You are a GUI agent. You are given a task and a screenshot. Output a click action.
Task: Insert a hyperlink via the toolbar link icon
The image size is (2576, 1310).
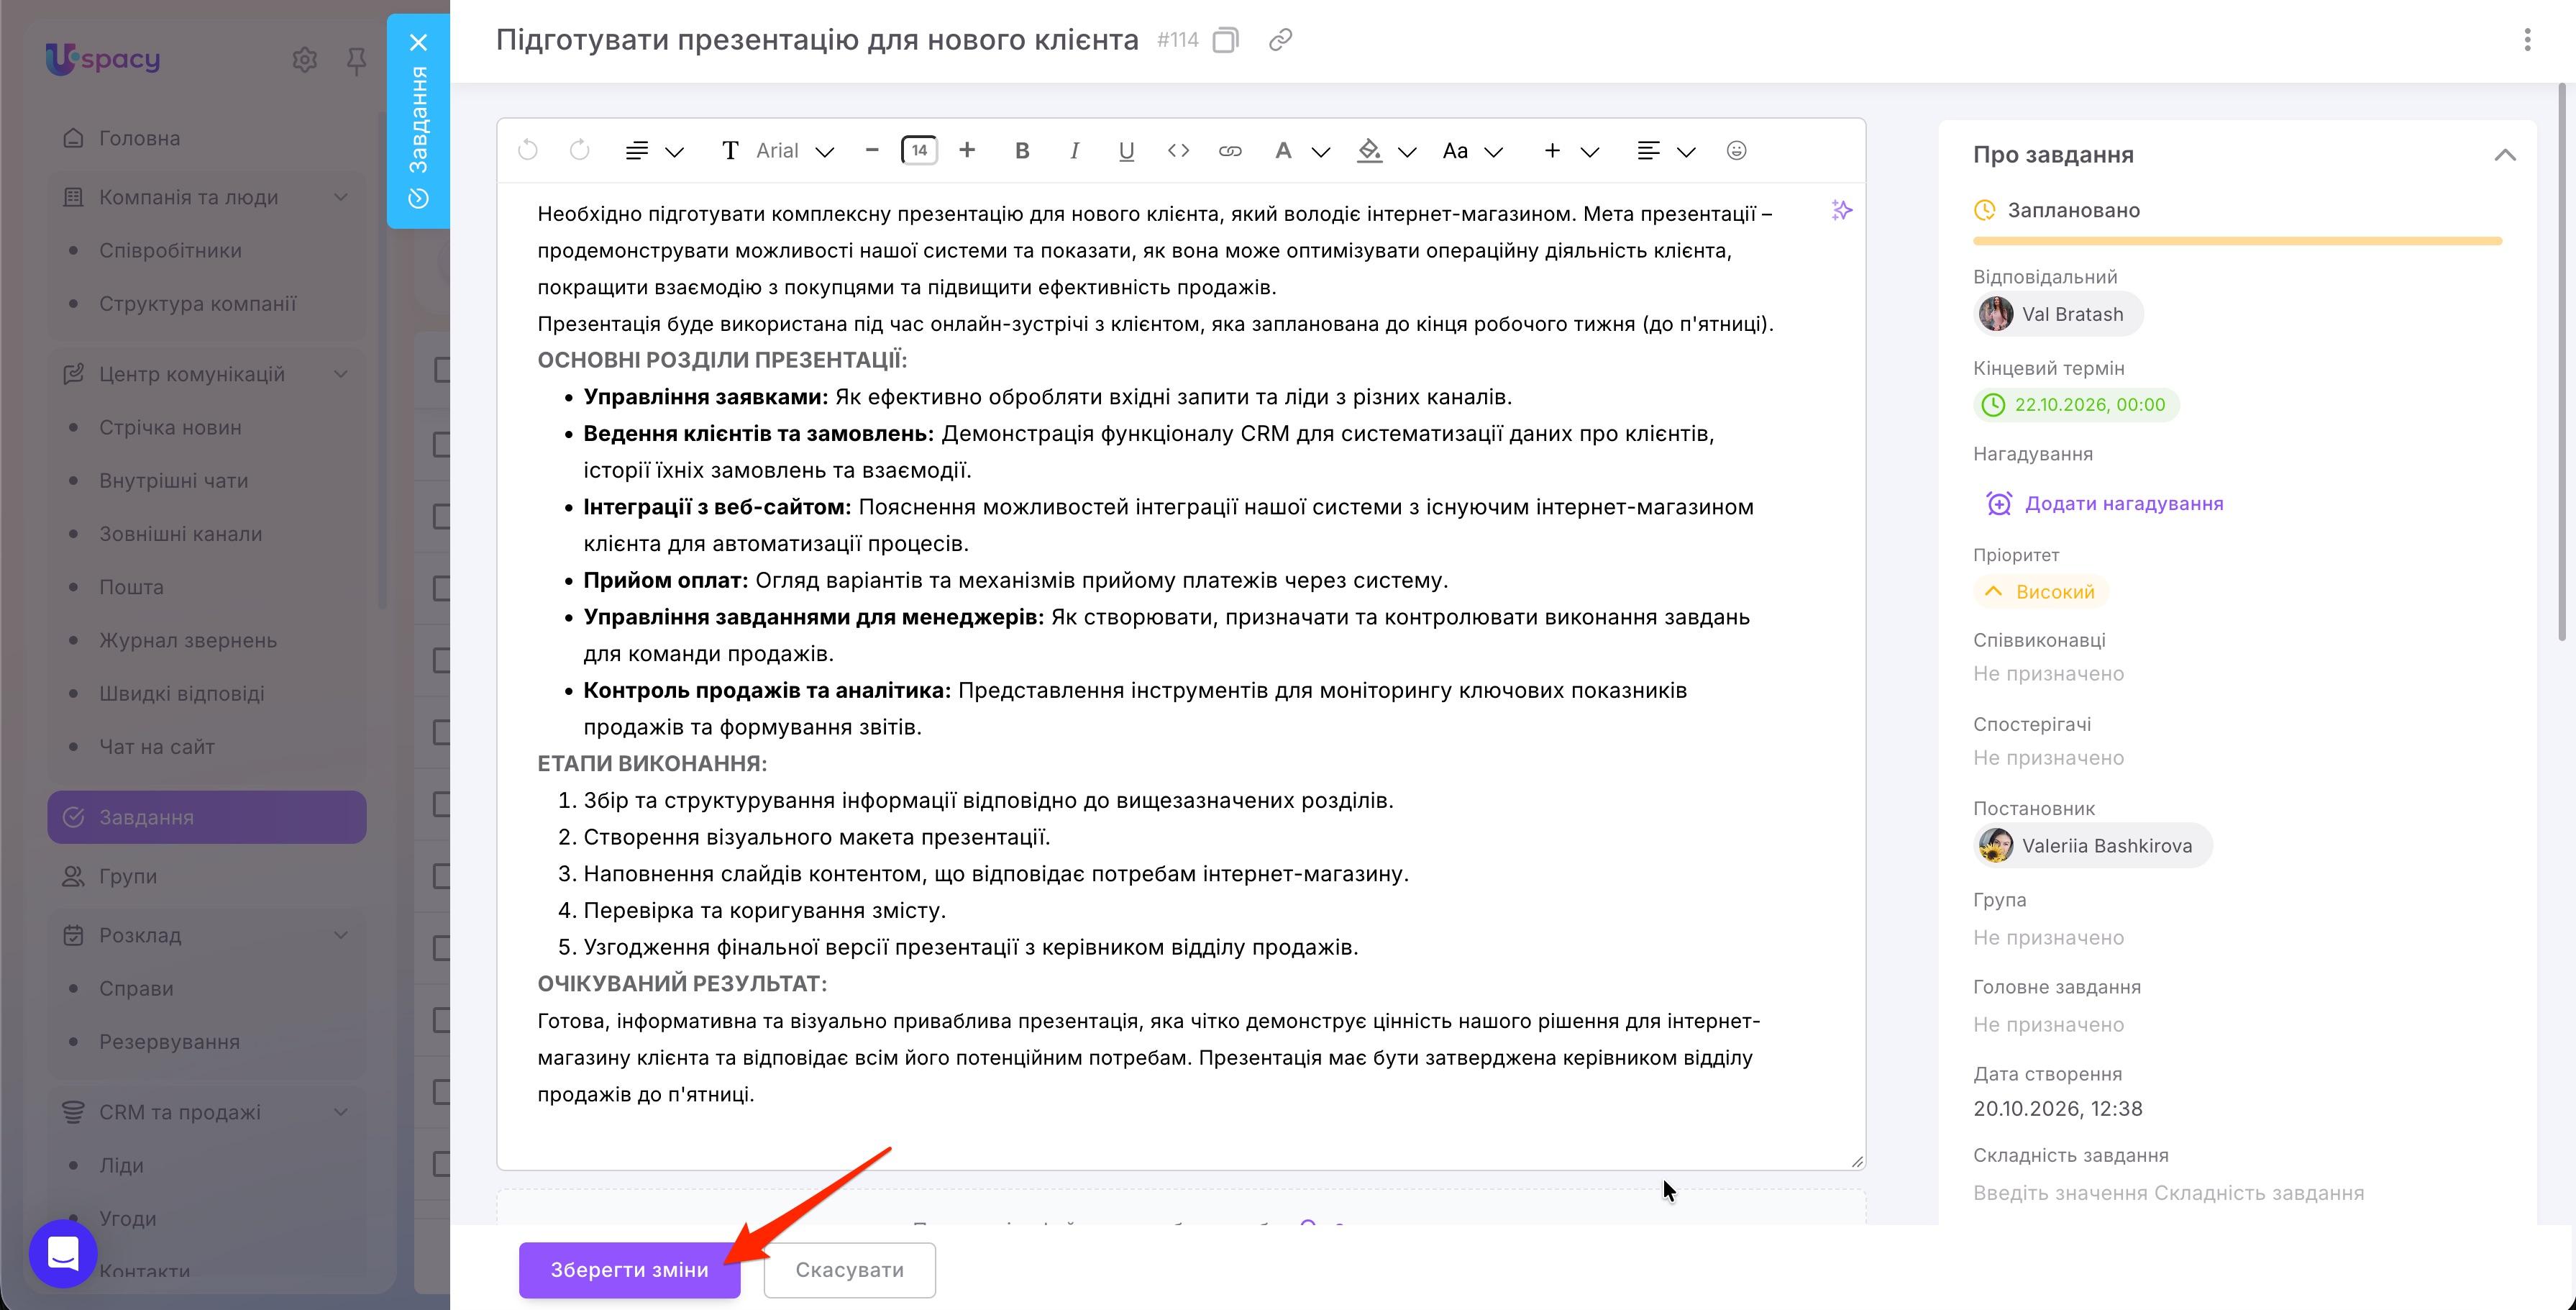1230,150
